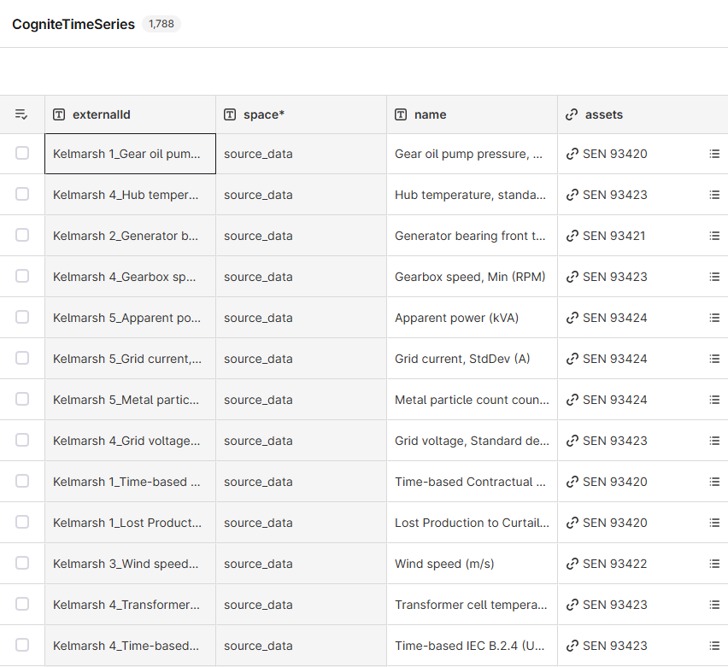Select the Kelmarsh 1_Gear oil pum... cell
728x667 pixels.
click(x=130, y=154)
